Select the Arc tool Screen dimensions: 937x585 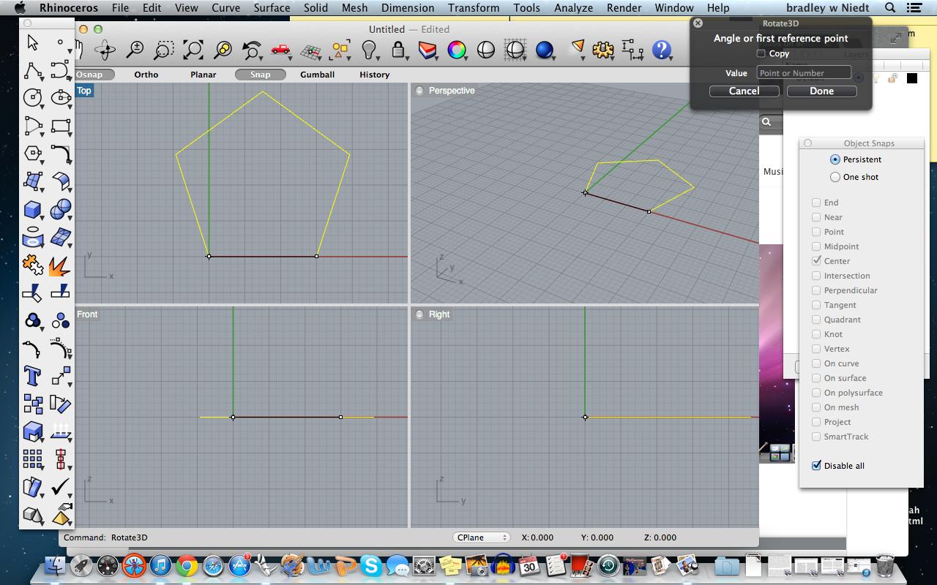[x=32, y=125]
